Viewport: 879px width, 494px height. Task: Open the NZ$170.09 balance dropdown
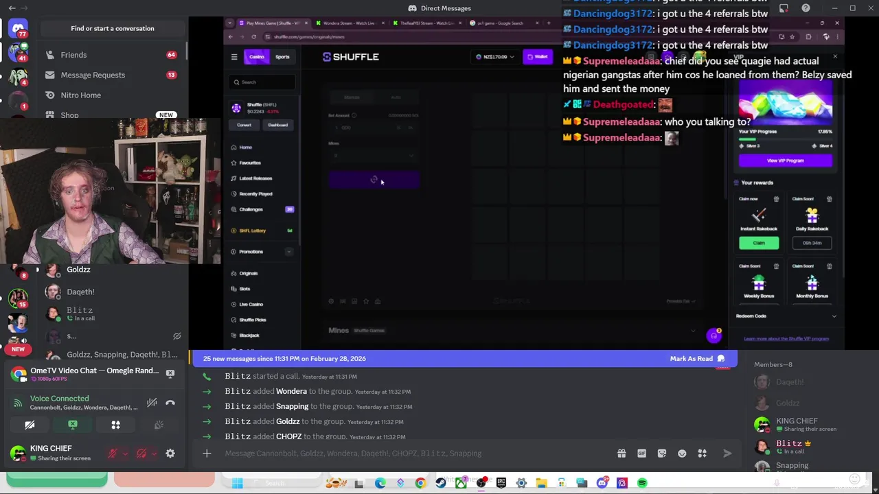(495, 57)
